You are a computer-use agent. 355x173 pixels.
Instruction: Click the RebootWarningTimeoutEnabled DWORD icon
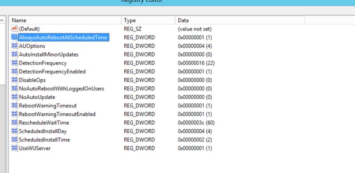[x=14, y=114]
